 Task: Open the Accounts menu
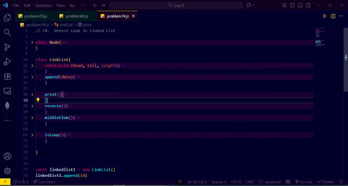click(x=7, y=156)
